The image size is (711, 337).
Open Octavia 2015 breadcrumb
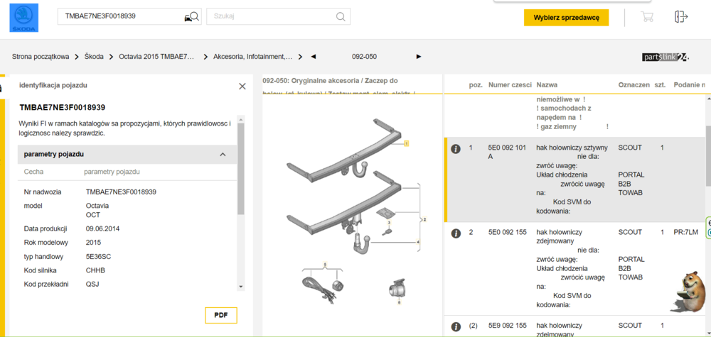156,57
